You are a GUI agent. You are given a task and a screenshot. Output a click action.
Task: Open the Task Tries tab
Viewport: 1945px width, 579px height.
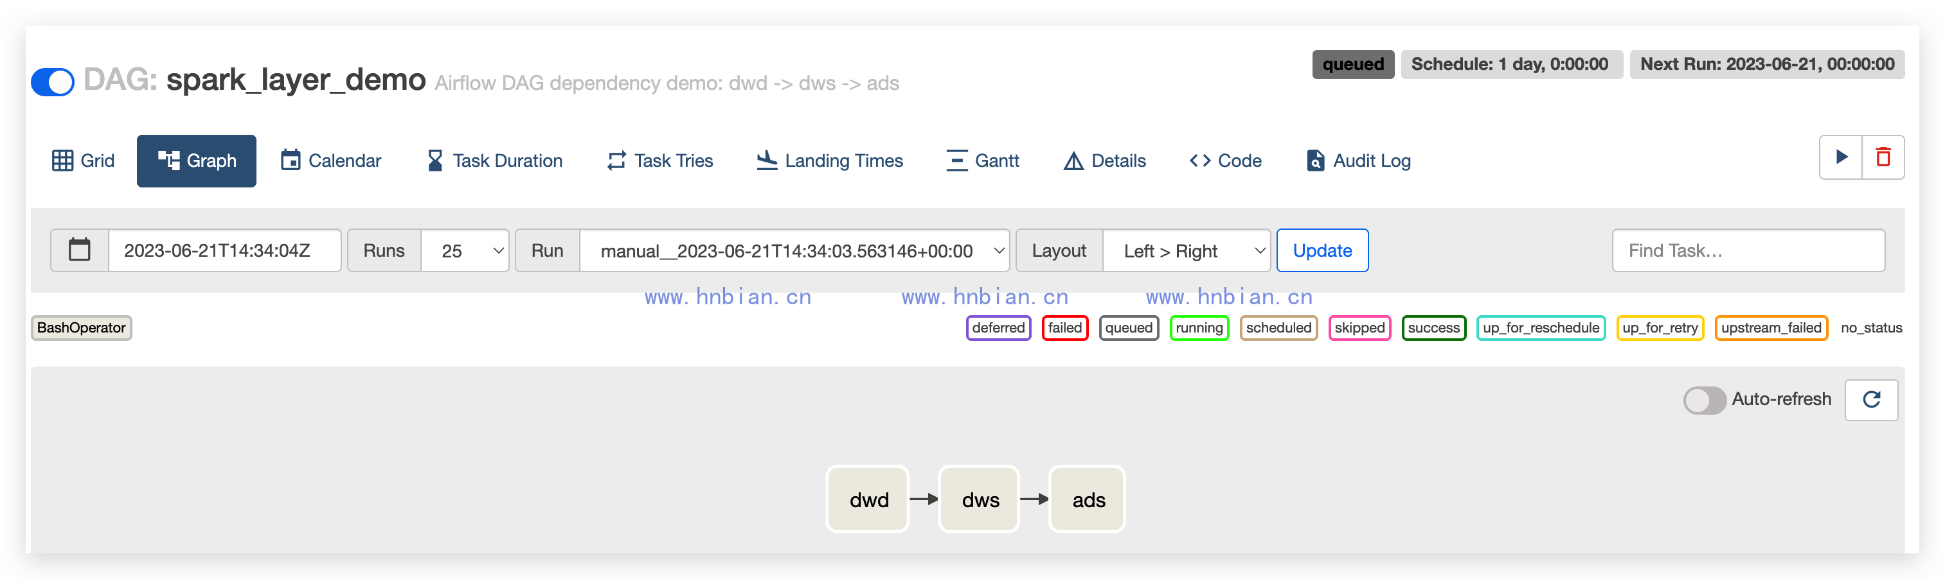point(660,160)
